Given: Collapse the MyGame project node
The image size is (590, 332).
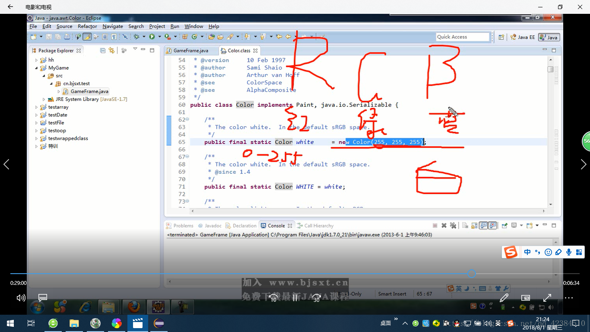Looking at the screenshot, I should click(36, 68).
